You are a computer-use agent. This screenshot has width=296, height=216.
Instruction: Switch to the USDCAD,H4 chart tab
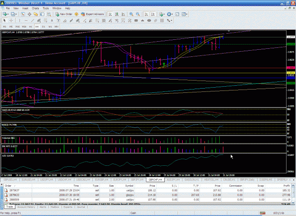click(83, 180)
